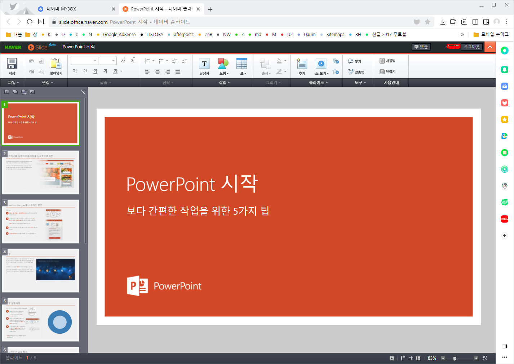Click the fit-to-window icon in status bar

485,358
